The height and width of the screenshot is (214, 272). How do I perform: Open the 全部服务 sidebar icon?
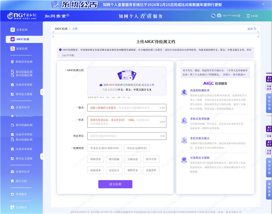(21, 207)
